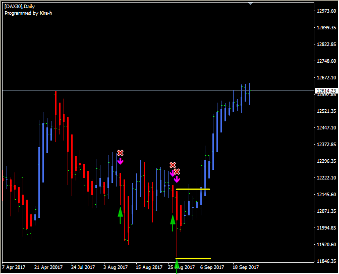
Task: Click the price axis value 12822.85
Action: tap(326, 44)
